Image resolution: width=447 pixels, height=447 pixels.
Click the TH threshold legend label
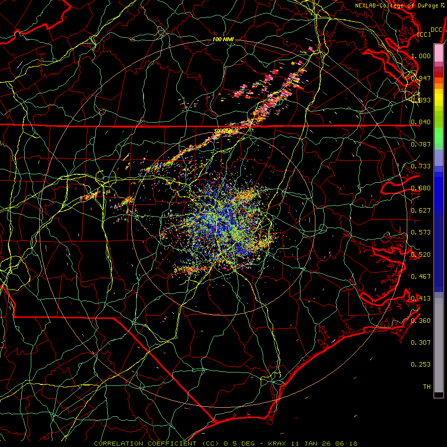point(427,387)
